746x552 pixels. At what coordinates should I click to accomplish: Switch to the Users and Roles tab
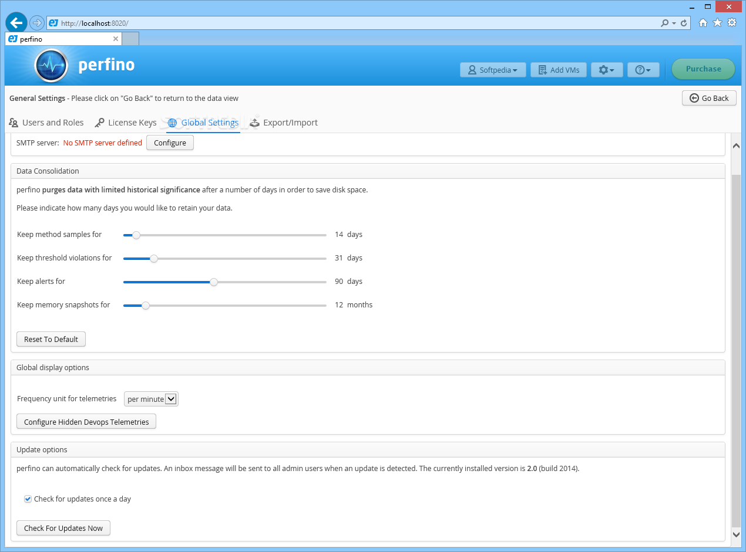pyautogui.click(x=46, y=123)
